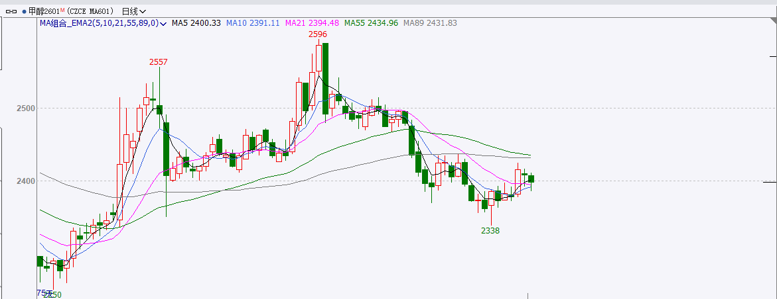Click the chain link icon beside 甲醇2601

[11, 11]
